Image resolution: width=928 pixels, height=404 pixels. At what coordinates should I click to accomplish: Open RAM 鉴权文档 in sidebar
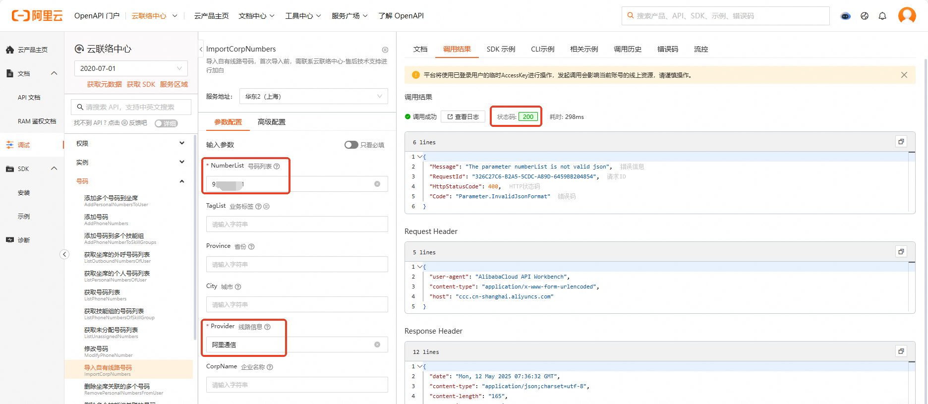coord(37,121)
